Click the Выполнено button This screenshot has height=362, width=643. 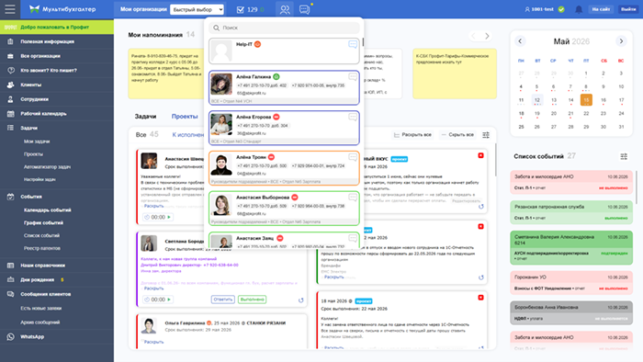coord(253,300)
